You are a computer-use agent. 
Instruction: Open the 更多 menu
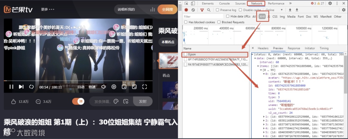point(47,10)
